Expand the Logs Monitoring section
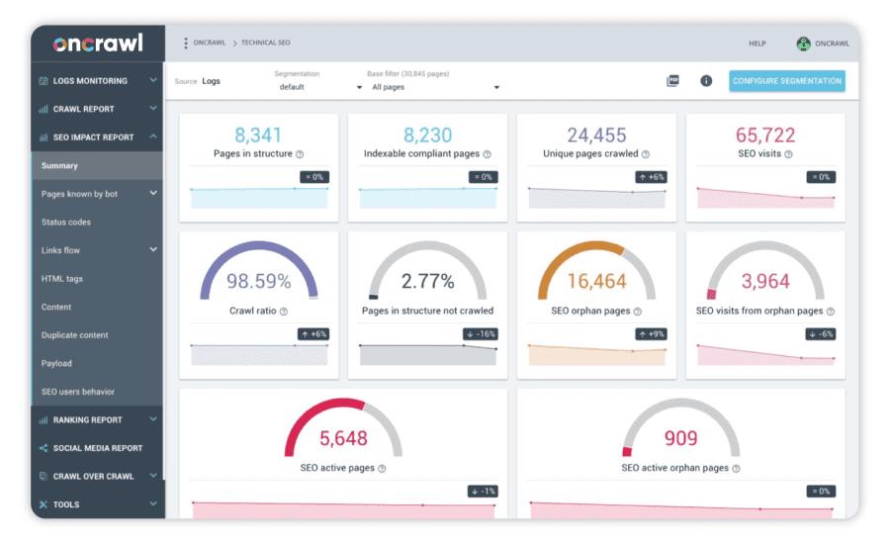The width and height of the screenshot is (890, 544). (153, 80)
